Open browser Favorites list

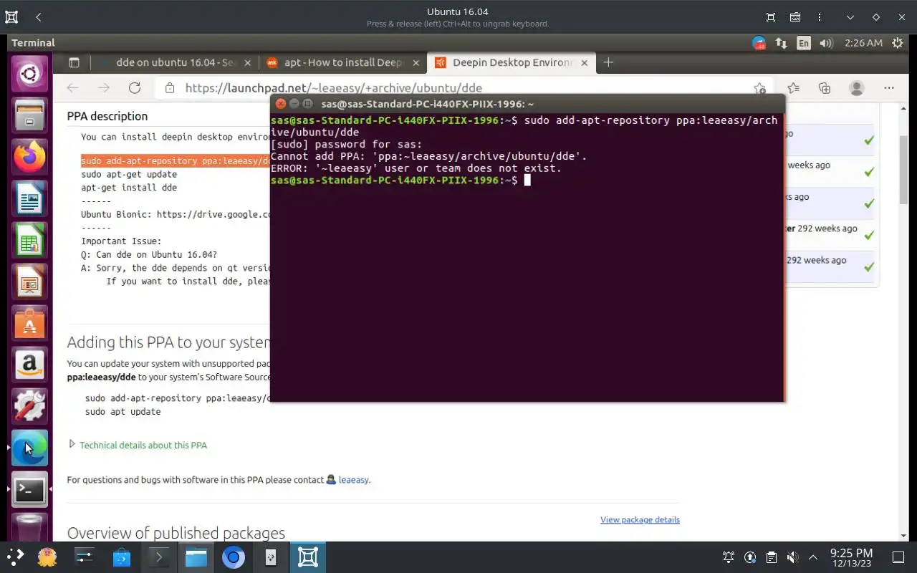793,88
